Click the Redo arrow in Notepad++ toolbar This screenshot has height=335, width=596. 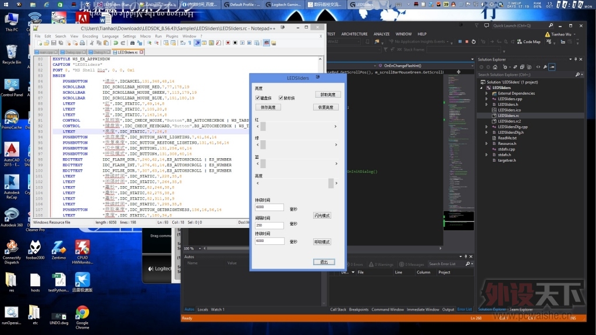(123, 43)
